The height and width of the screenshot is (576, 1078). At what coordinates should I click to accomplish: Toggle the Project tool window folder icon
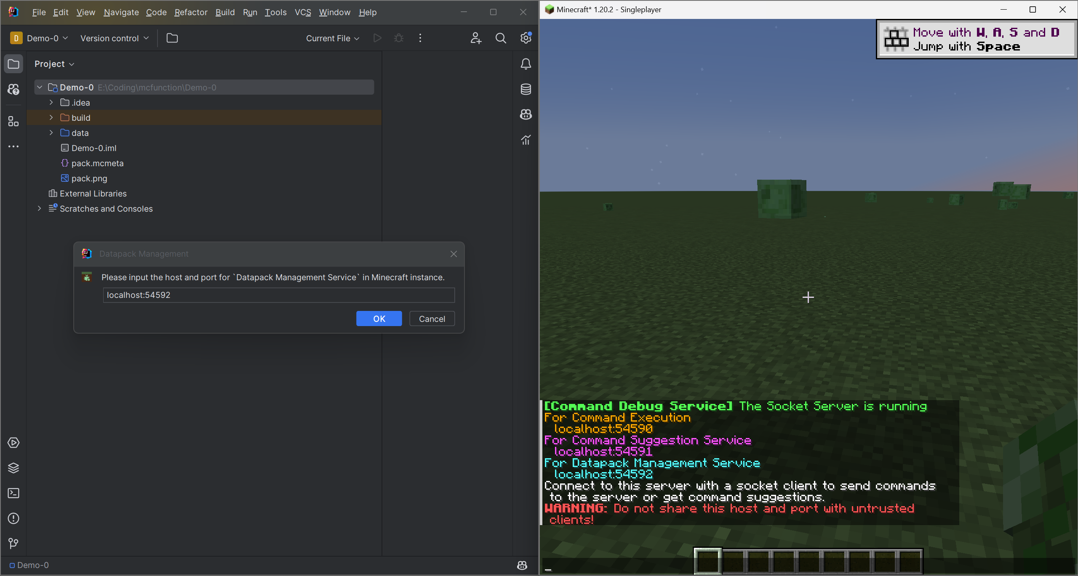point(13,64)
